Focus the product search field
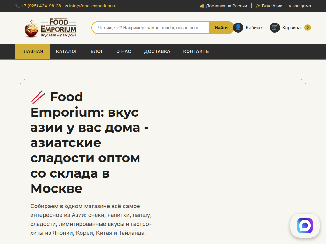This screenshot has width=326, height=244. 150,28
